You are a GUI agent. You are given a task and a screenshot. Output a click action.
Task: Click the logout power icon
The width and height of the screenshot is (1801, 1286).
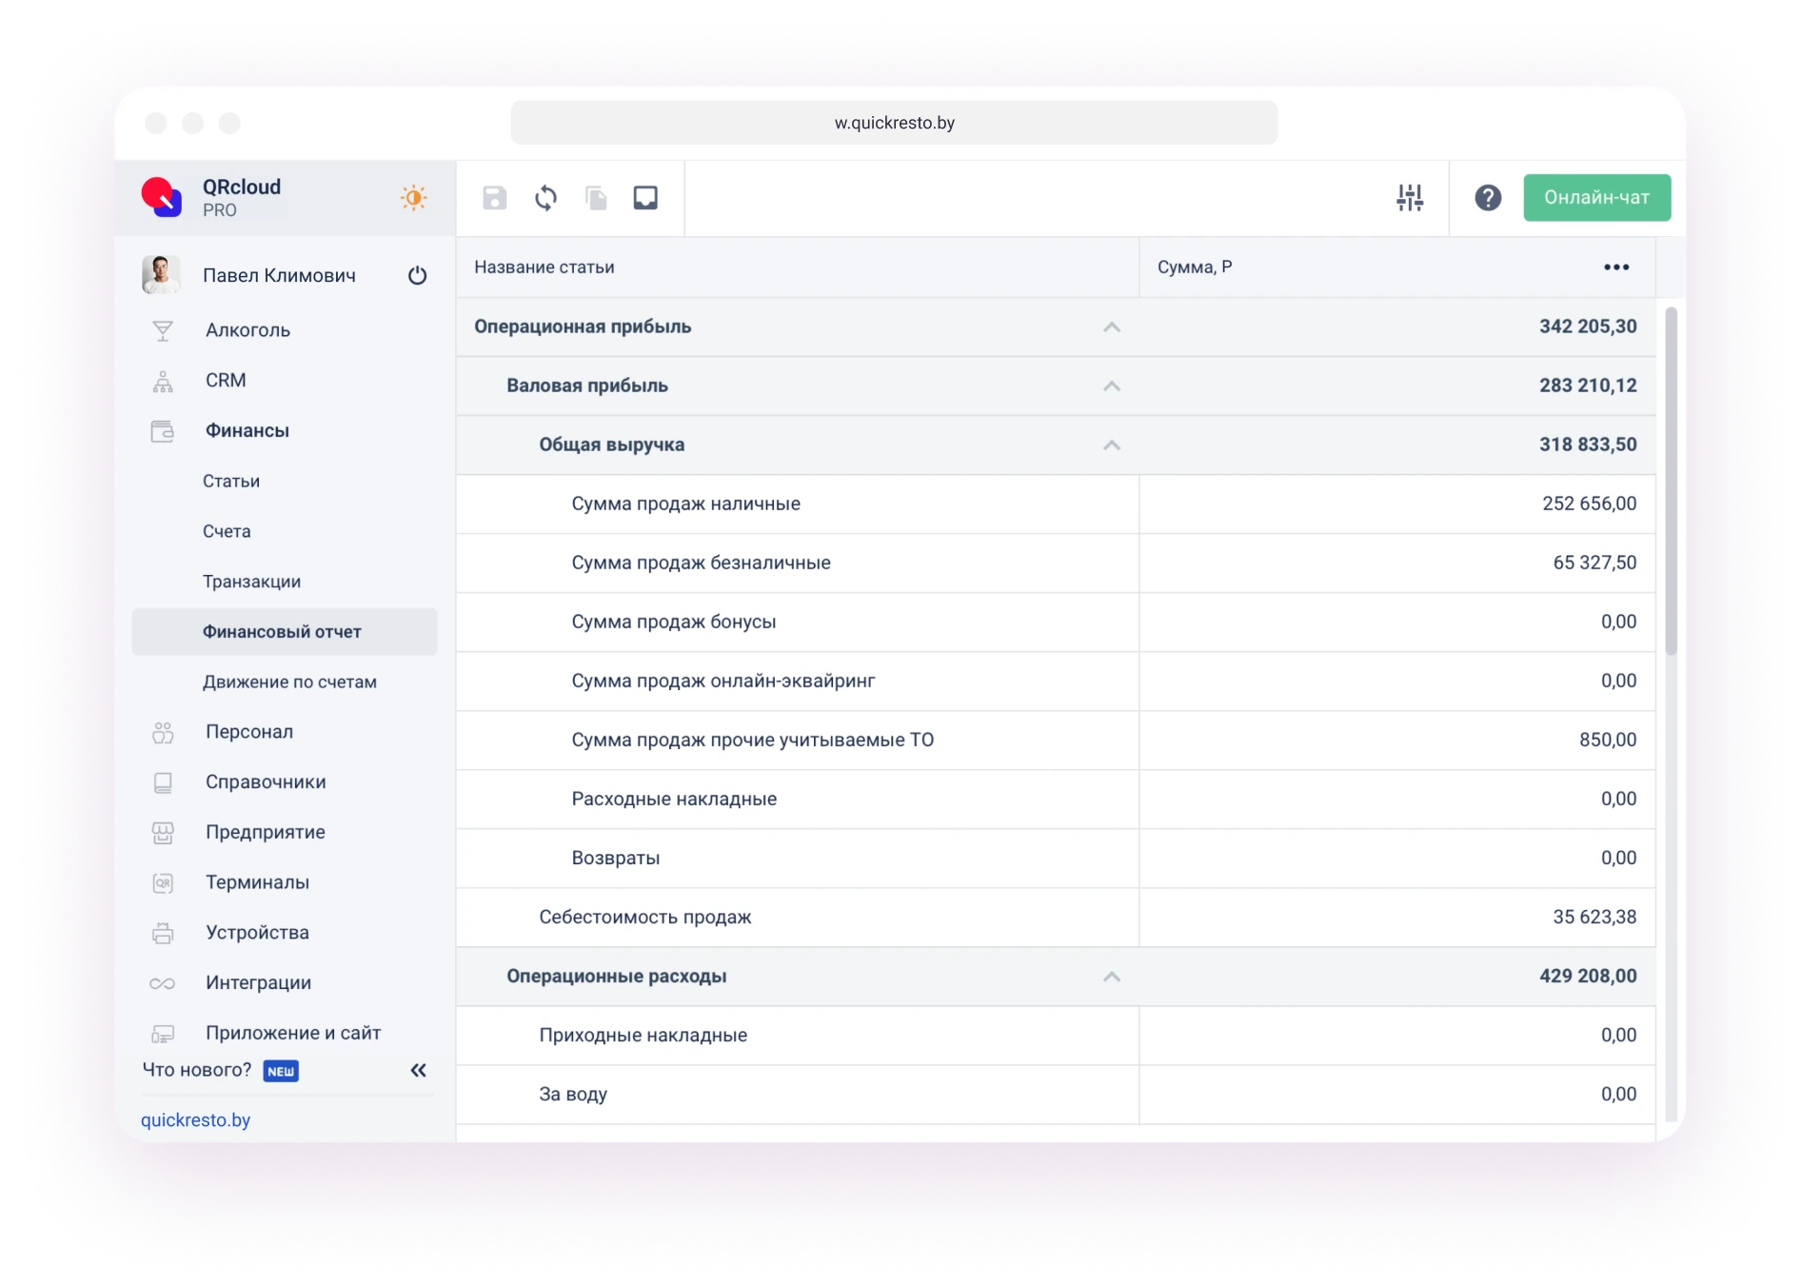coord(417,276)
